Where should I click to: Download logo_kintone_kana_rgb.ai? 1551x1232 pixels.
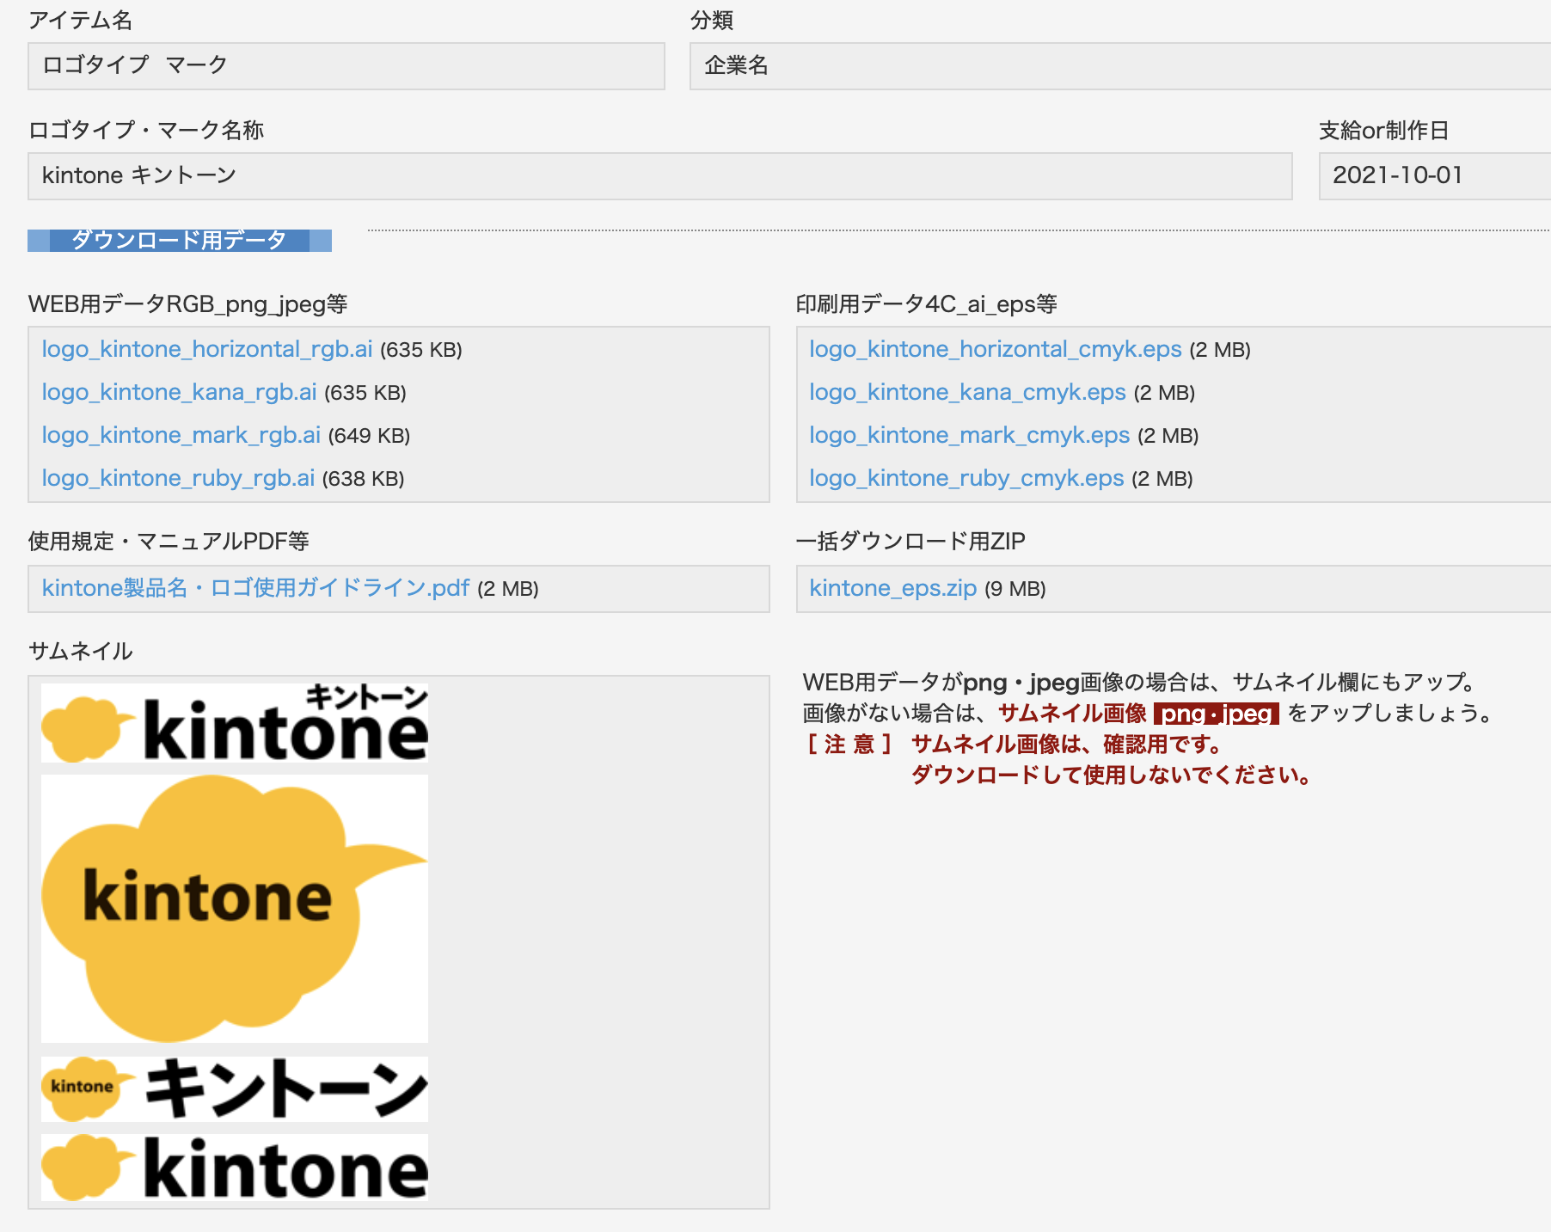pyautogui.click(x=180, y=392)
